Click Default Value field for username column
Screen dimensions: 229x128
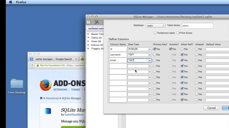(217, 55)
